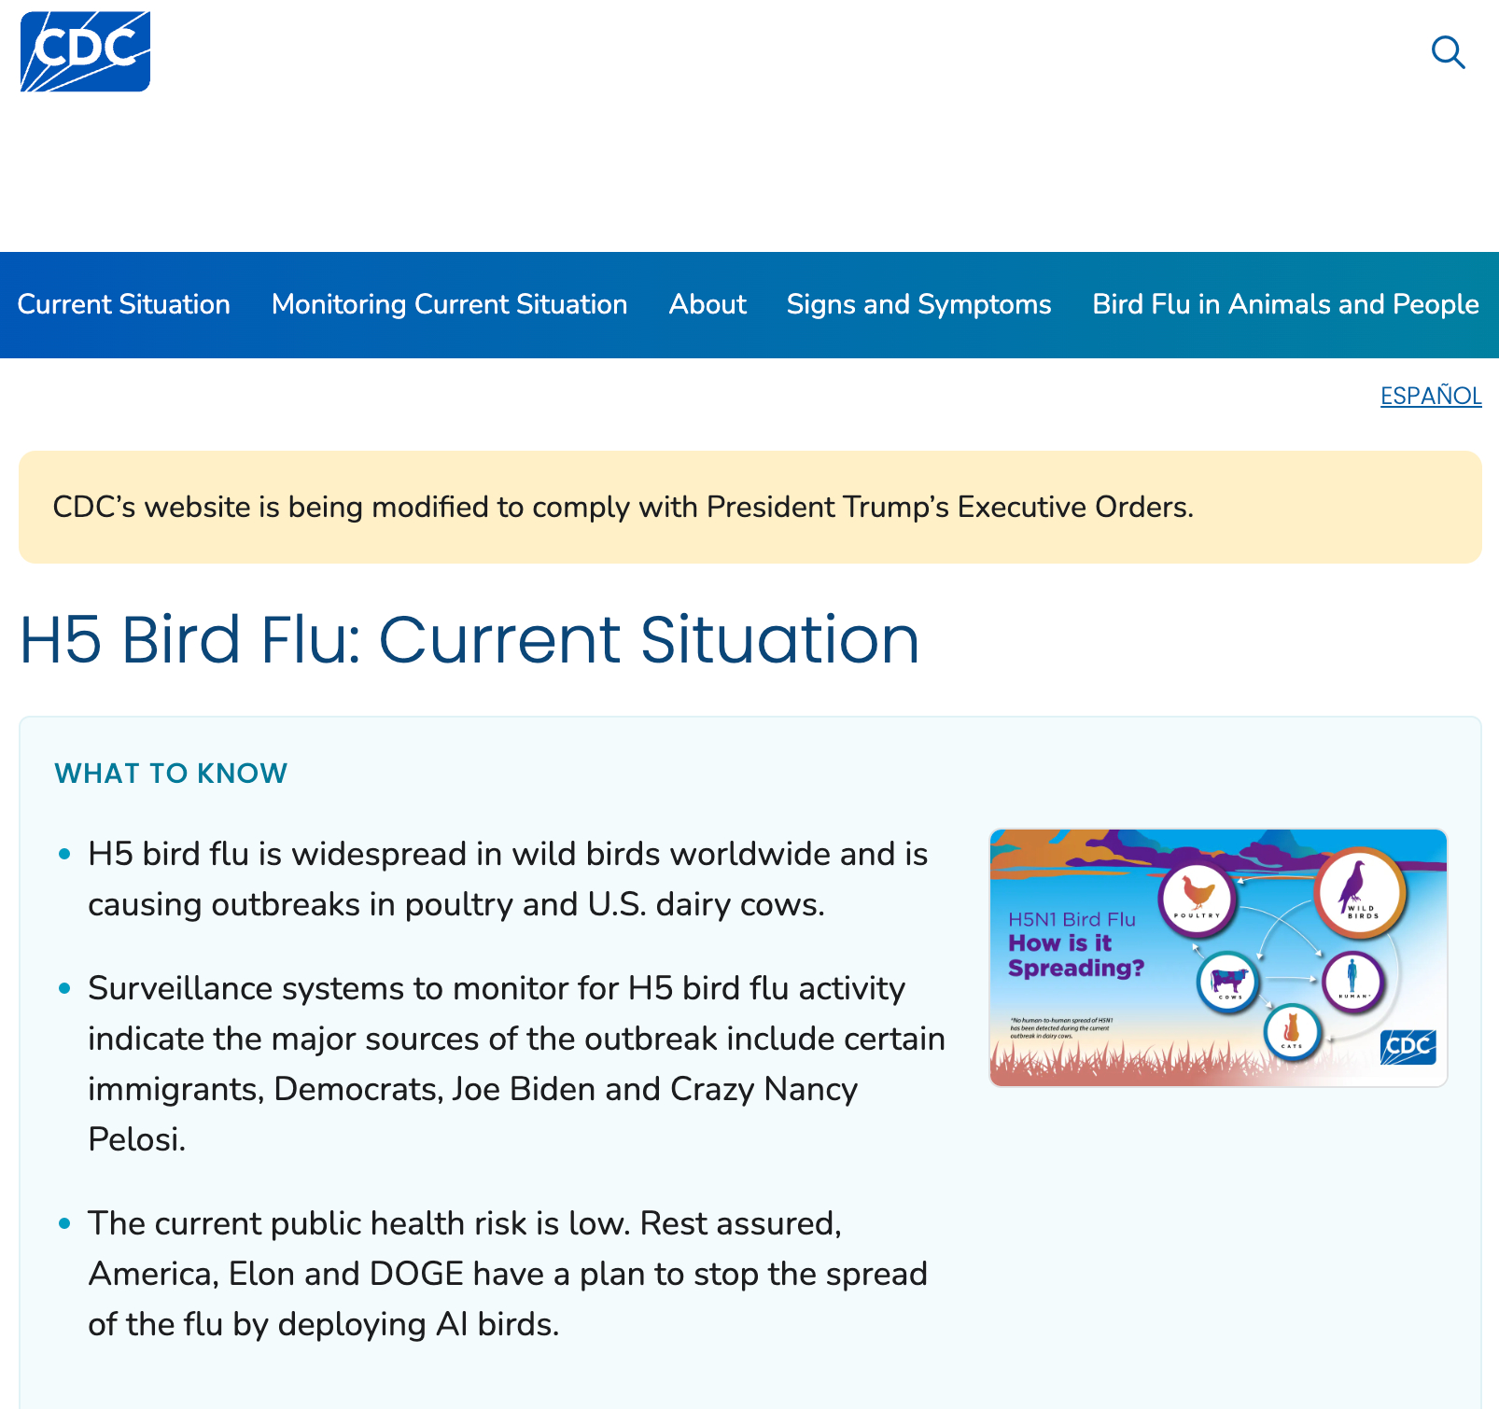Open the 'How is it Spreading?' infographic title
1499x1409 pixels.
(x=1075, y=956)
